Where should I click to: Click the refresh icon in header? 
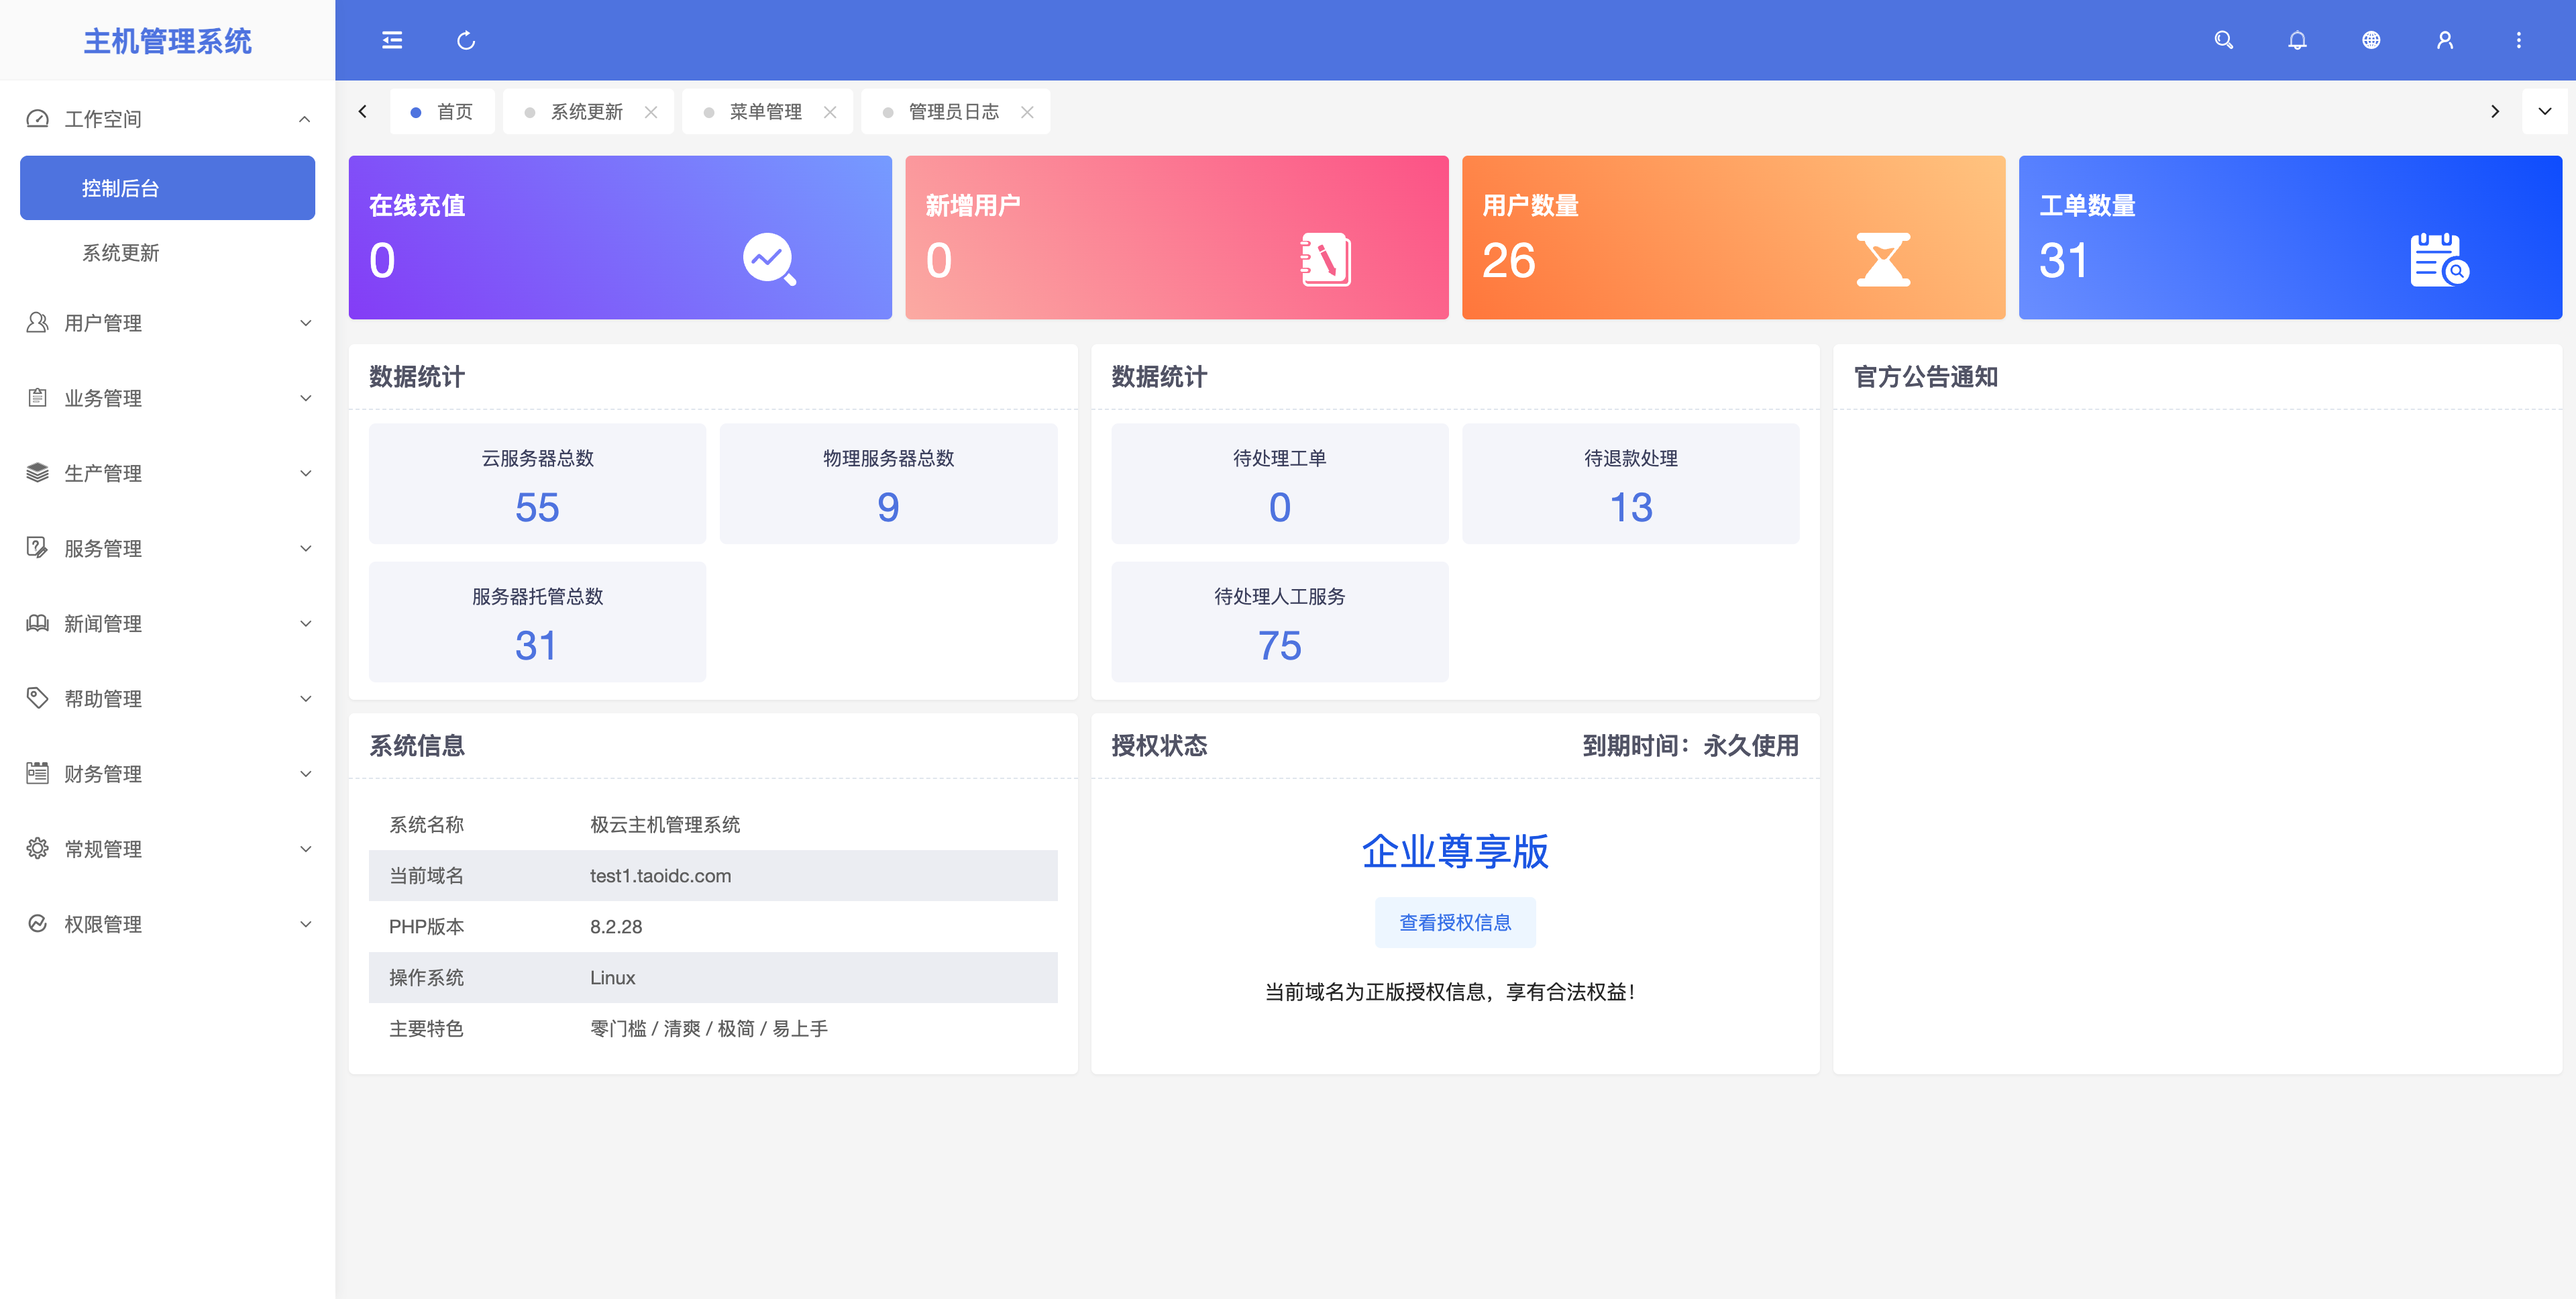[466, 40]
